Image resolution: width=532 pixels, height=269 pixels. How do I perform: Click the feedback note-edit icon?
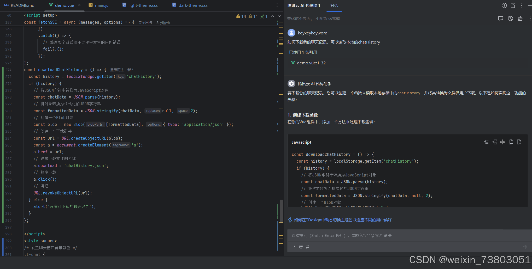(513, 5)
